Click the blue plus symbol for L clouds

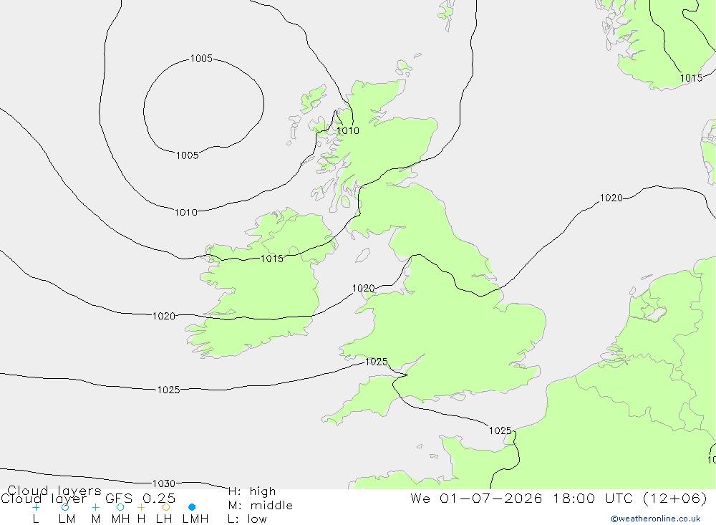(36, 507)
